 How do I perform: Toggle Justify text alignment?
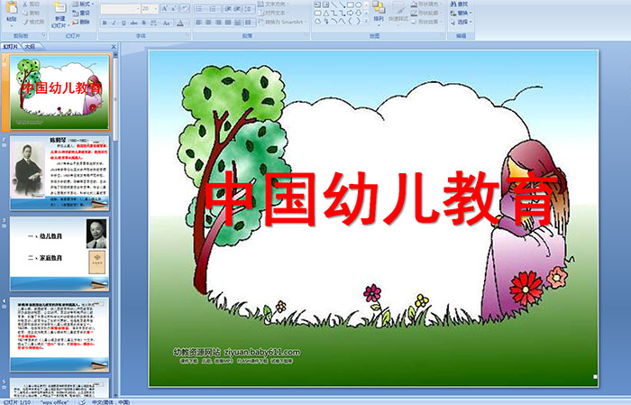coord(228,23)
